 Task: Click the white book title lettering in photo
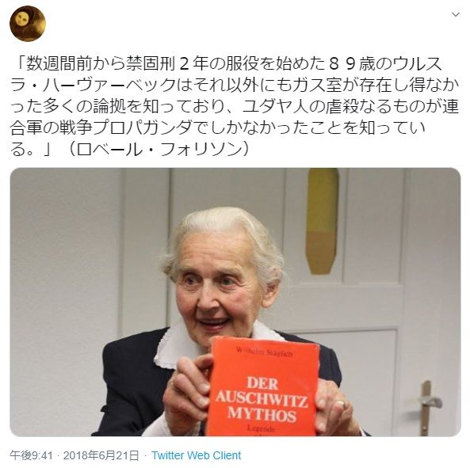tap(262, 399)
